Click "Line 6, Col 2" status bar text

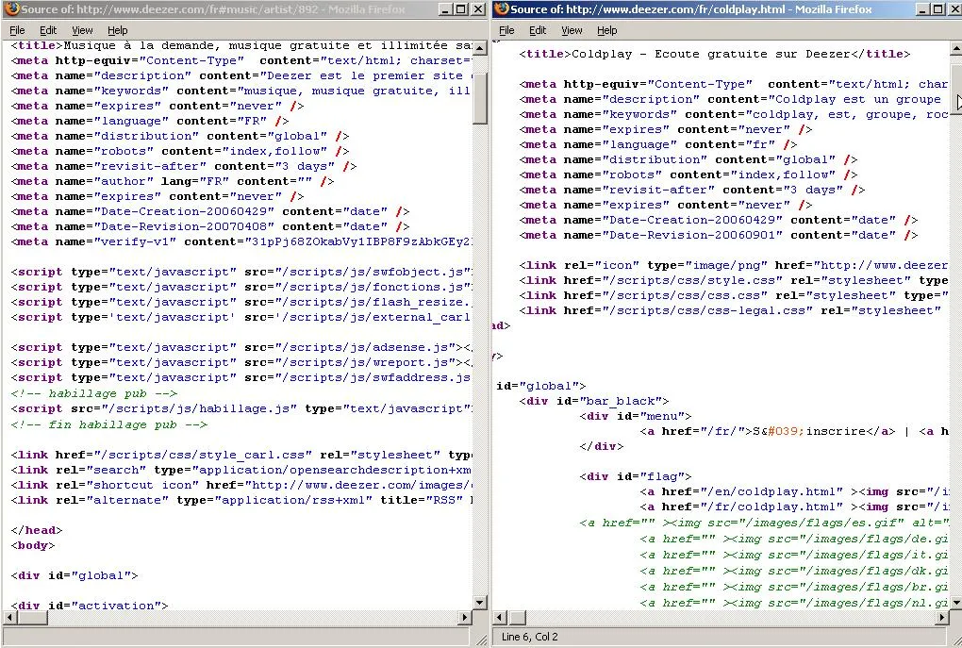(x=529, y=637)
